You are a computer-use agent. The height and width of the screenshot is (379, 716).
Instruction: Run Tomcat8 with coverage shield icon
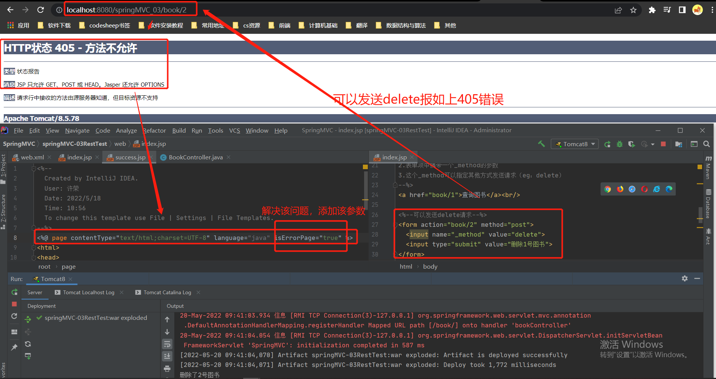pyautogui.click(x=631, y=144)
